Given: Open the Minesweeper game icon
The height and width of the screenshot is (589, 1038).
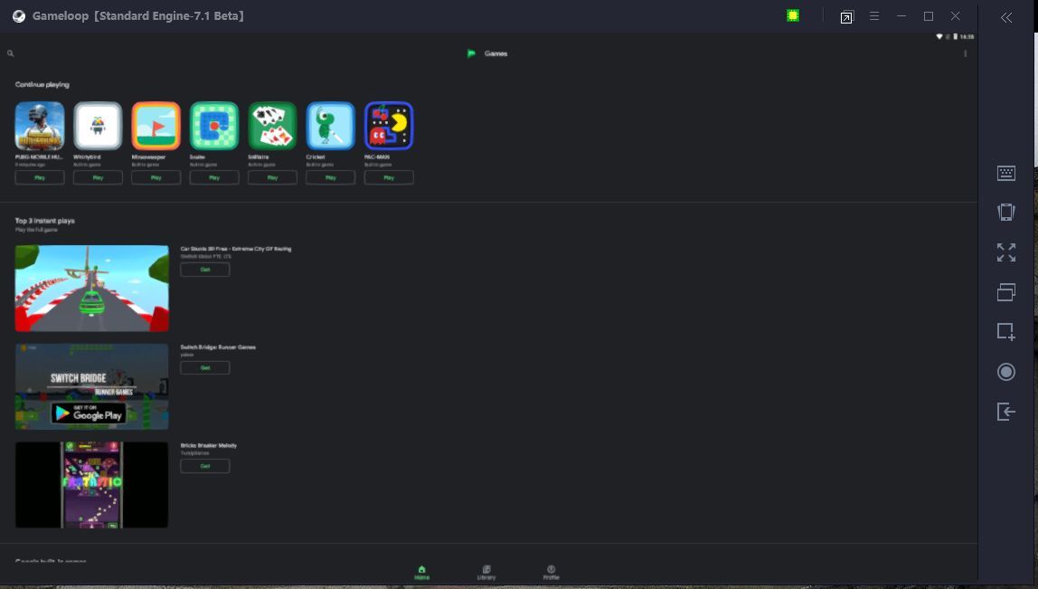Looking at the screenshot, I should click(x=156, y=126).
